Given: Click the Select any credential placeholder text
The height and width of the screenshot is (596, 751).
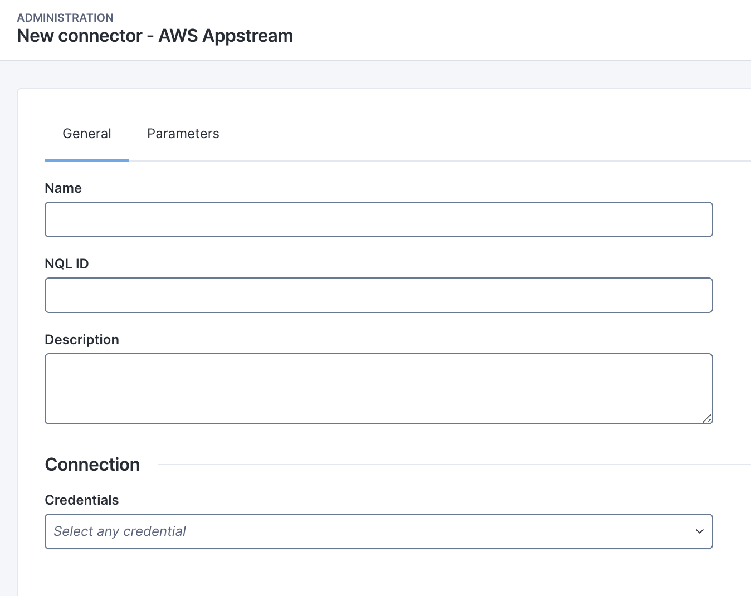Looking at the screenshot, I should [120, 531].
